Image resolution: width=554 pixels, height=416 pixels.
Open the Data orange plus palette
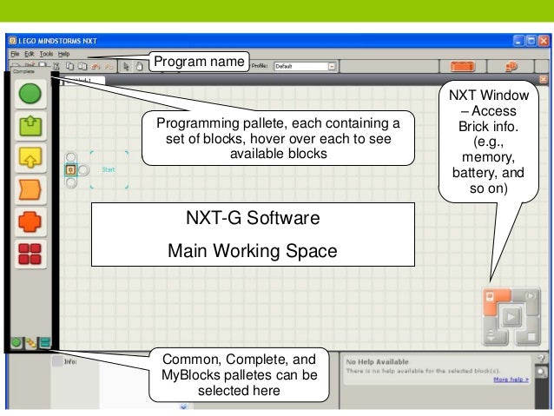pyautogui.click(x=30, y=221)
